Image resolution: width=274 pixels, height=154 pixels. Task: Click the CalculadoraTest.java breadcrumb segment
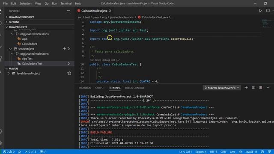[x=155, y=17]
